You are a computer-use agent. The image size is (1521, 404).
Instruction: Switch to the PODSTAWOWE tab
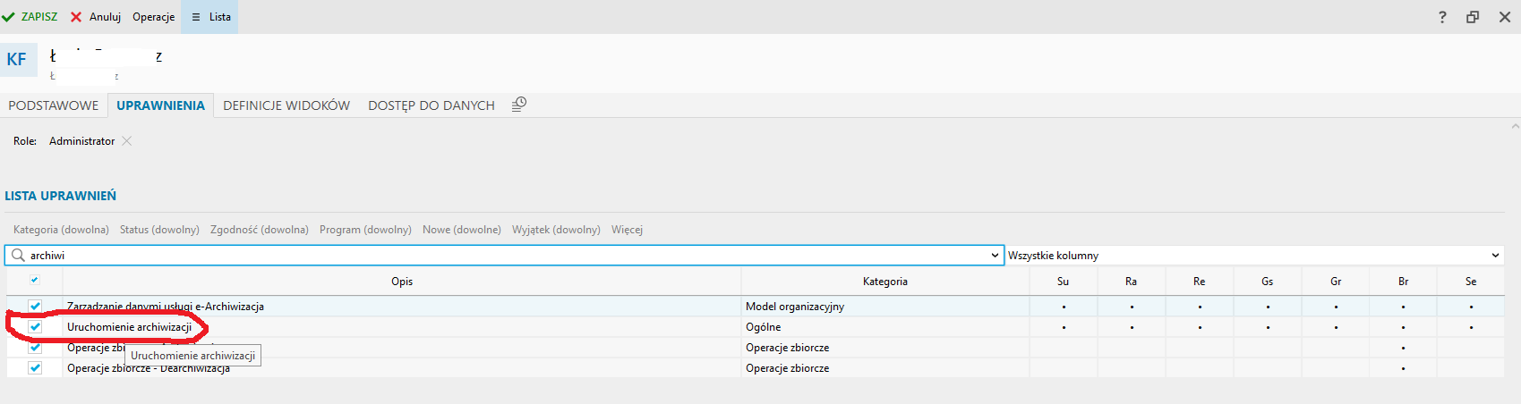click(54, 105)
